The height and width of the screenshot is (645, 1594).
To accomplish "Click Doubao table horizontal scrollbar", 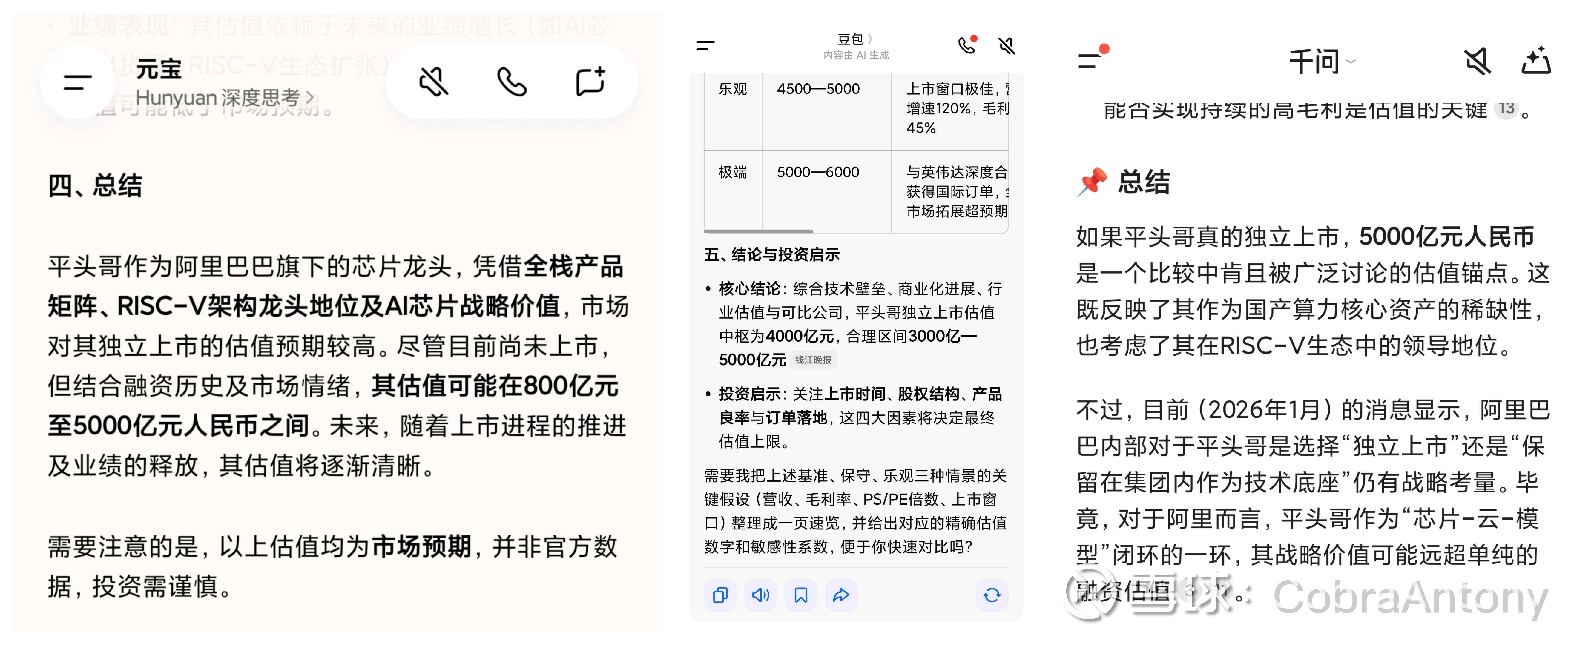I will 759,231.
